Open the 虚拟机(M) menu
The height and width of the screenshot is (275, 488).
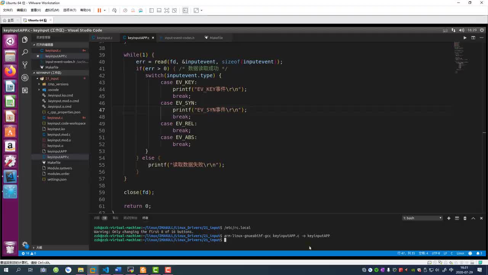pyautogui.click(x=52, y=10)
